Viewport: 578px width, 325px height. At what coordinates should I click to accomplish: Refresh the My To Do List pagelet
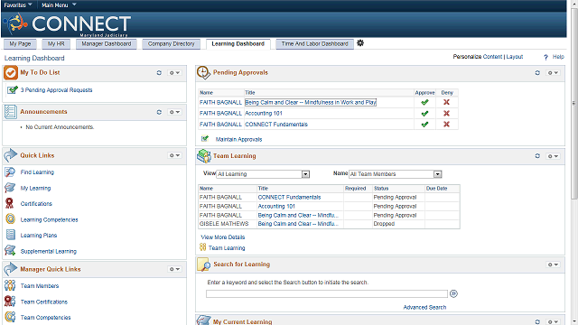pos(159,73)
